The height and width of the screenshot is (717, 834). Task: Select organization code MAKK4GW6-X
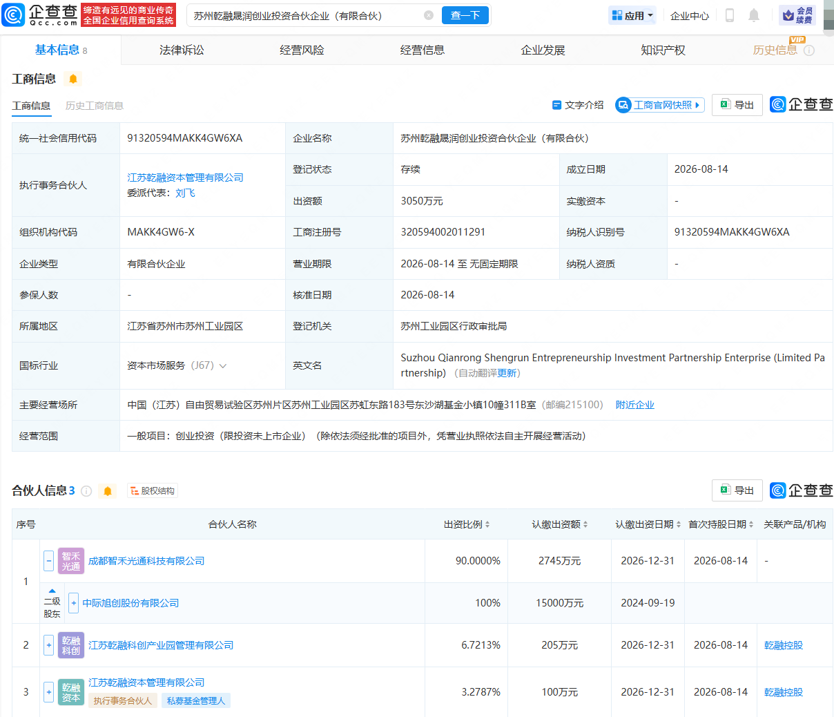[x=161, y=232]
